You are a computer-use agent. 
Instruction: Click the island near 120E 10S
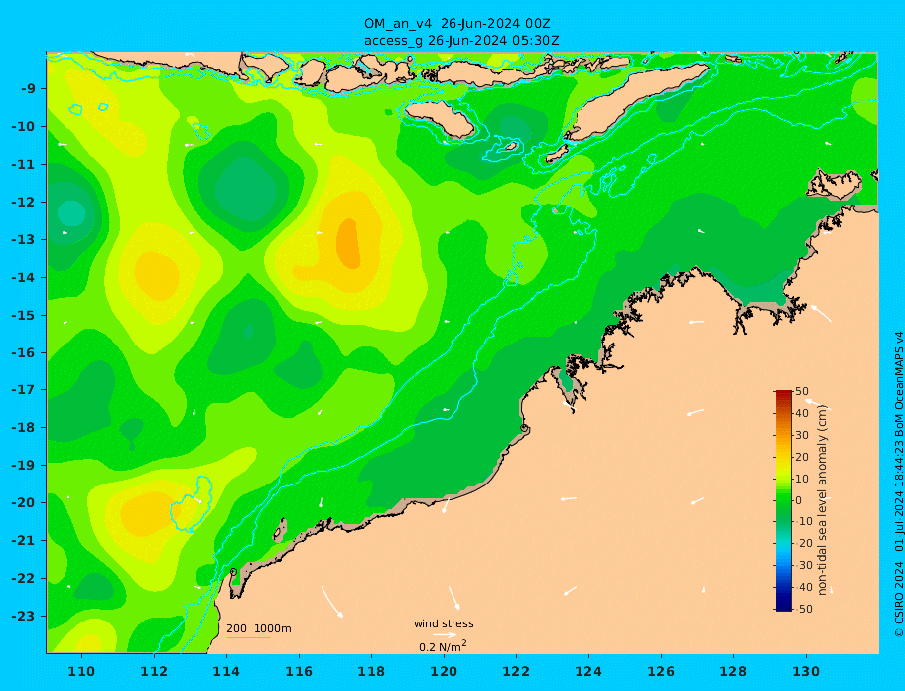click(441, 119)
